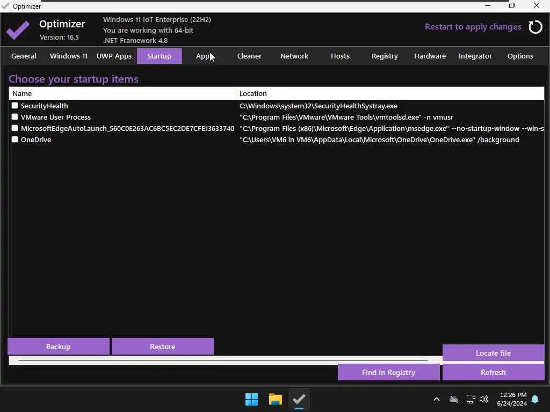The width and height of the screenshot is (550, 412).
Task: Click the Find in Registry button
Action: pyautogui.click(x=389, y=372)
